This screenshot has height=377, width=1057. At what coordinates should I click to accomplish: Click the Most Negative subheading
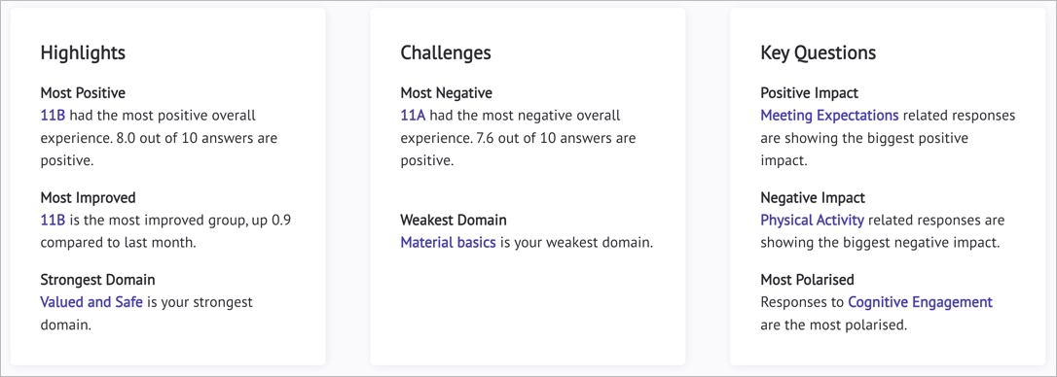point(447,93)
